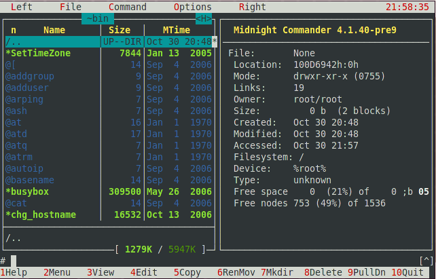The height and width of the screenshot is (279, 436).
Task: Click the Accessed time Oct 30 21:57
Action: (326, 145)
